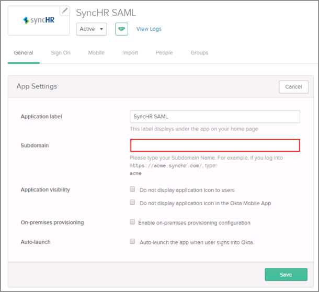Check hide application icon in Okta Mobile App
Screen dimensions: 319x292
tap(132, 203)
